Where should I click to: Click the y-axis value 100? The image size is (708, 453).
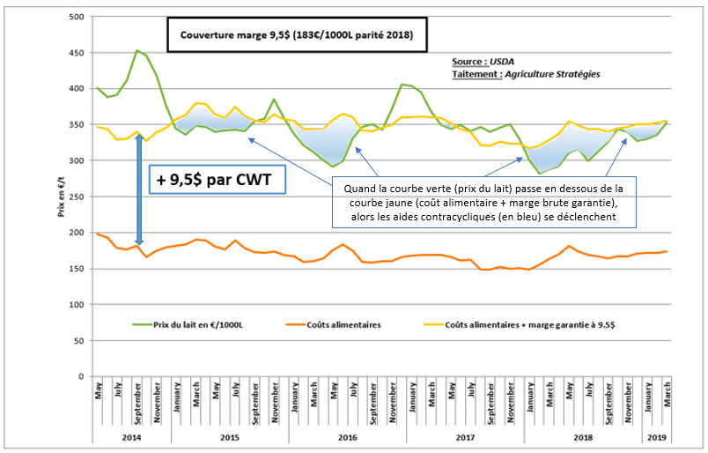(77, 305)
